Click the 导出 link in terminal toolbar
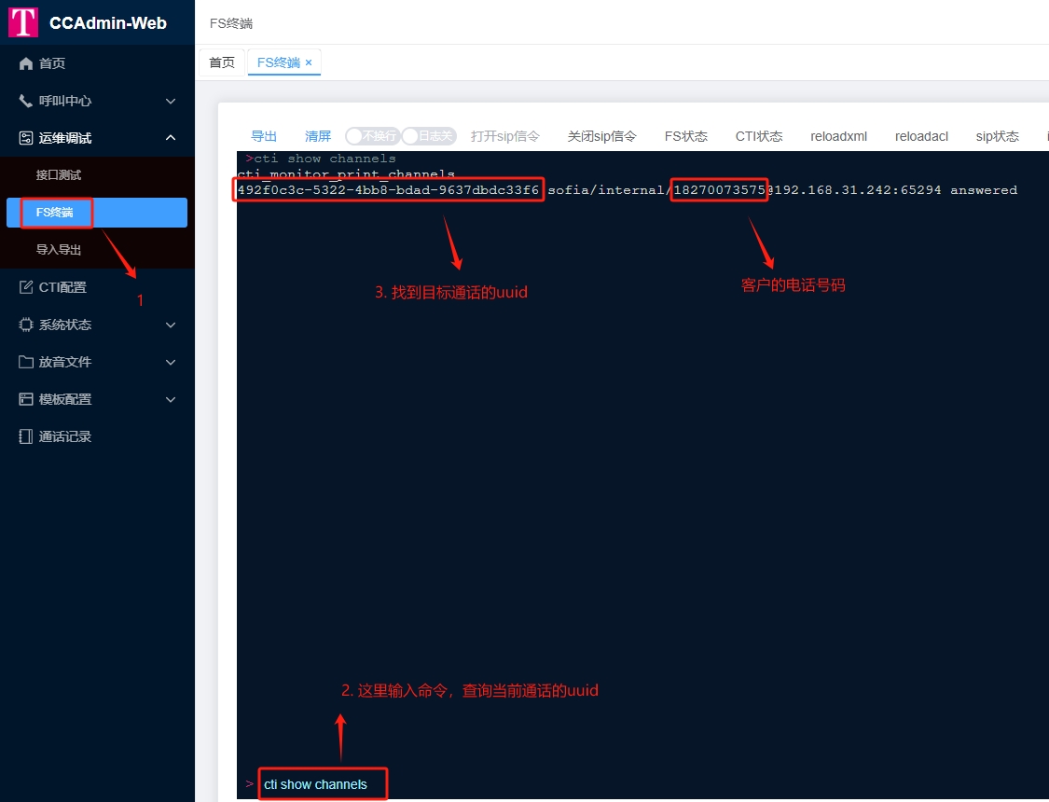1049x802 pixels. 264,136
